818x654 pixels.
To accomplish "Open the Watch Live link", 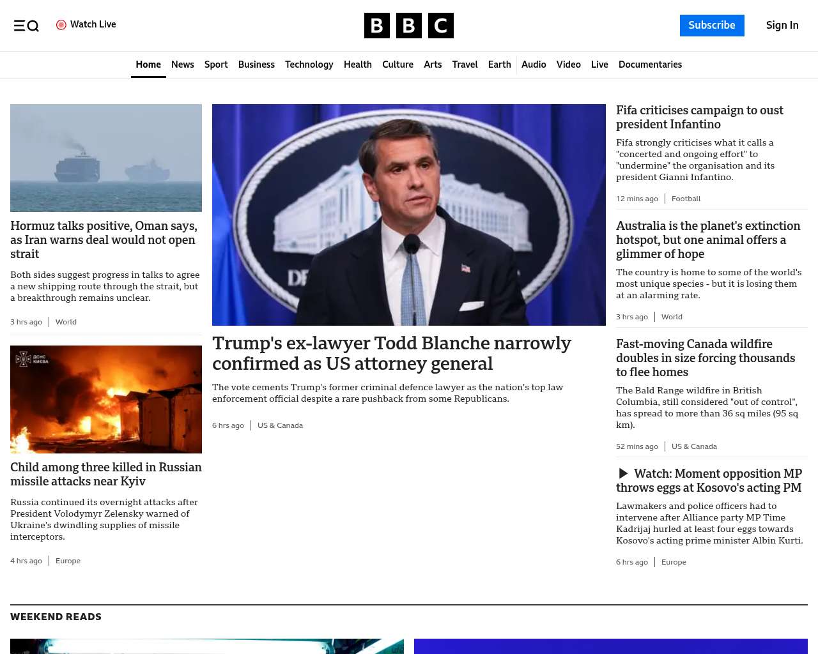I will 86,24.
